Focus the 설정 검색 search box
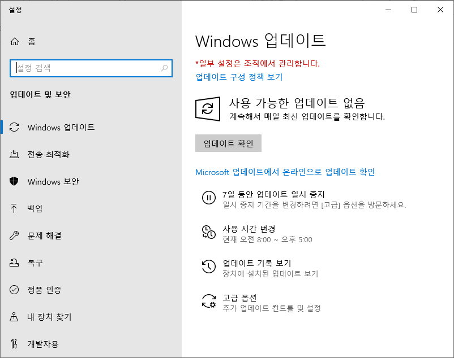 pos(91,68)
